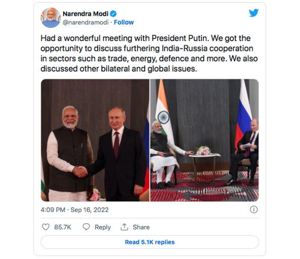
Task: Click the @narendramodi handle
Action: [x=85, y=22]
